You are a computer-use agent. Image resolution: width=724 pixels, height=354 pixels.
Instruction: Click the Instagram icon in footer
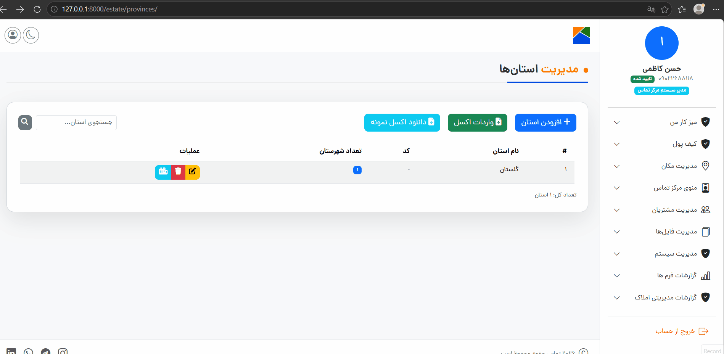click(63, 351)
